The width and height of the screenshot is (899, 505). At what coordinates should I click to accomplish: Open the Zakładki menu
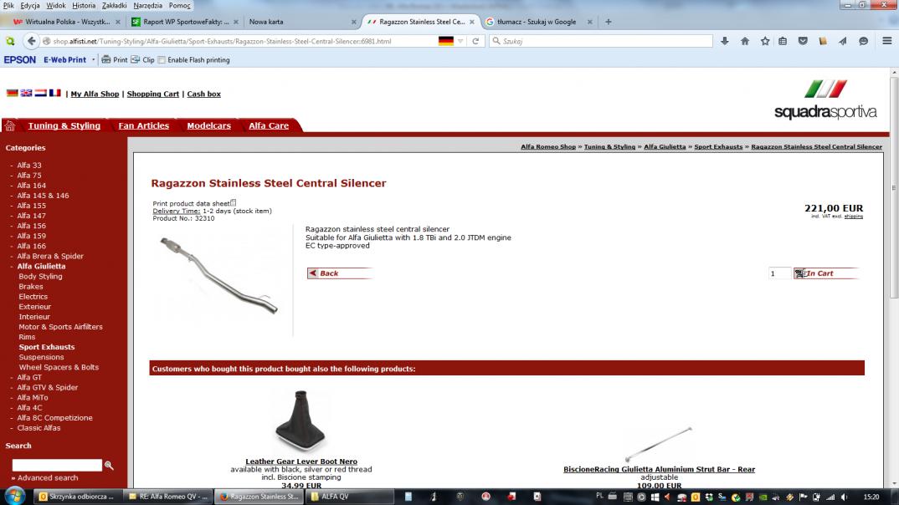click(114, 5)
